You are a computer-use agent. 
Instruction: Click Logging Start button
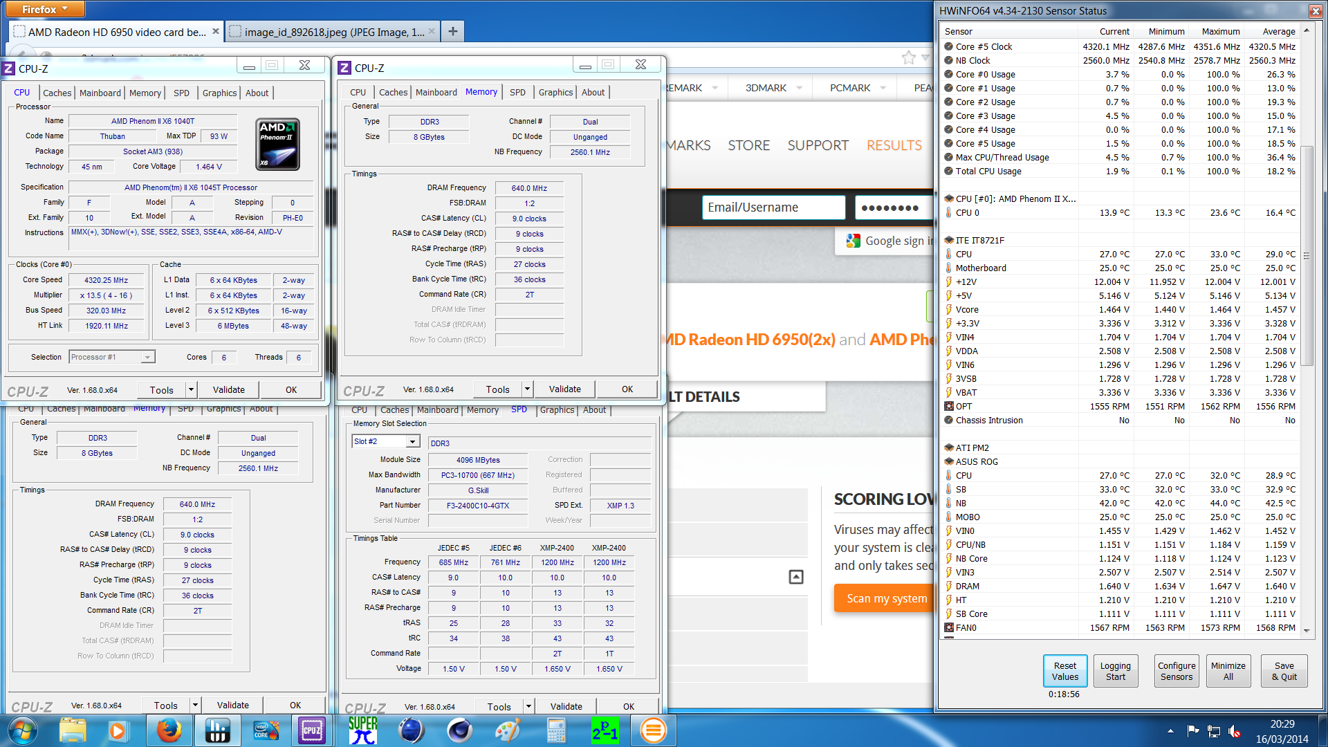point(1116,671)
